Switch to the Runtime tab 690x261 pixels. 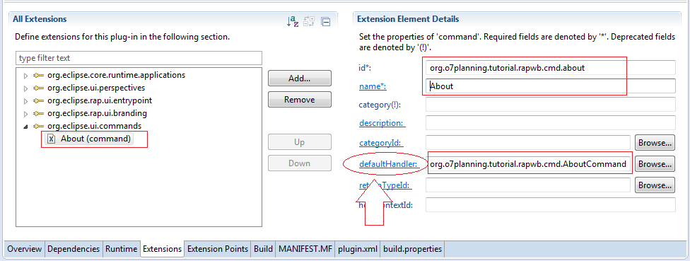121,249
